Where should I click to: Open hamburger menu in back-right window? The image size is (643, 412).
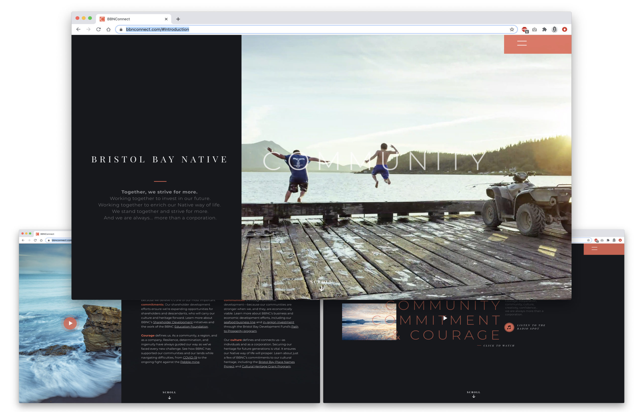[x=594, y=248]
